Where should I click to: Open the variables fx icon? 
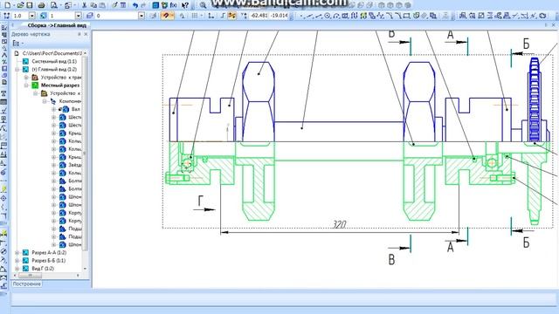click(x=173, y=5)
